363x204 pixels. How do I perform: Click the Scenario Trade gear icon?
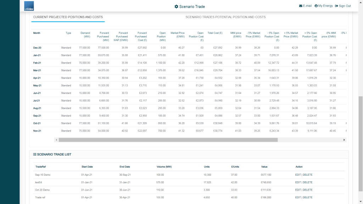[176, 6]
